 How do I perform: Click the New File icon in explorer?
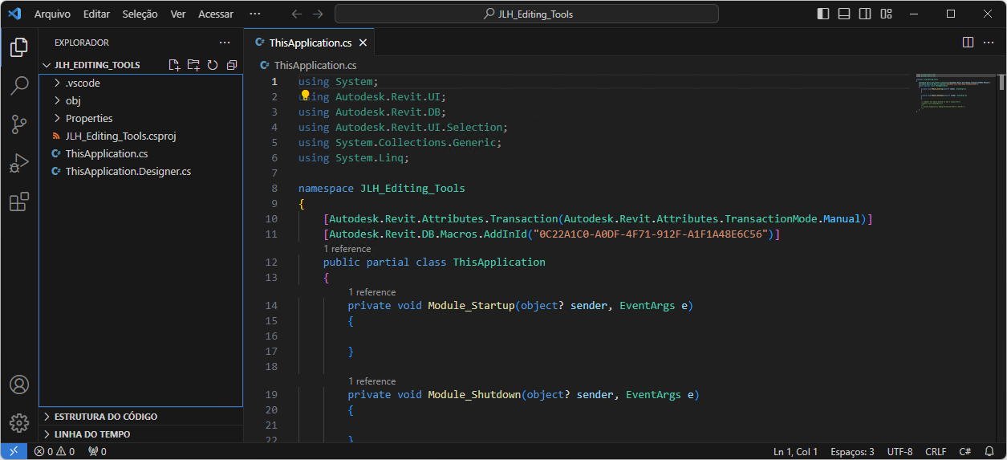(x=174, y=65)
